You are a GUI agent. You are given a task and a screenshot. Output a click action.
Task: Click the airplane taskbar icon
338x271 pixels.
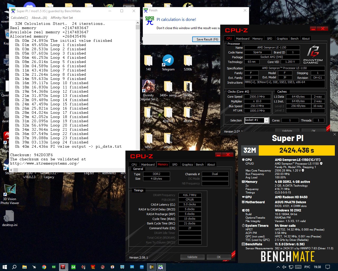coord(34,267)
